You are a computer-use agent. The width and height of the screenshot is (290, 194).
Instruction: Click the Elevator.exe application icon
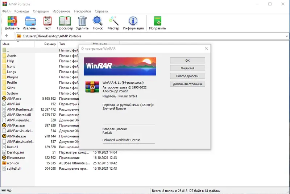[x=4, y=158]
